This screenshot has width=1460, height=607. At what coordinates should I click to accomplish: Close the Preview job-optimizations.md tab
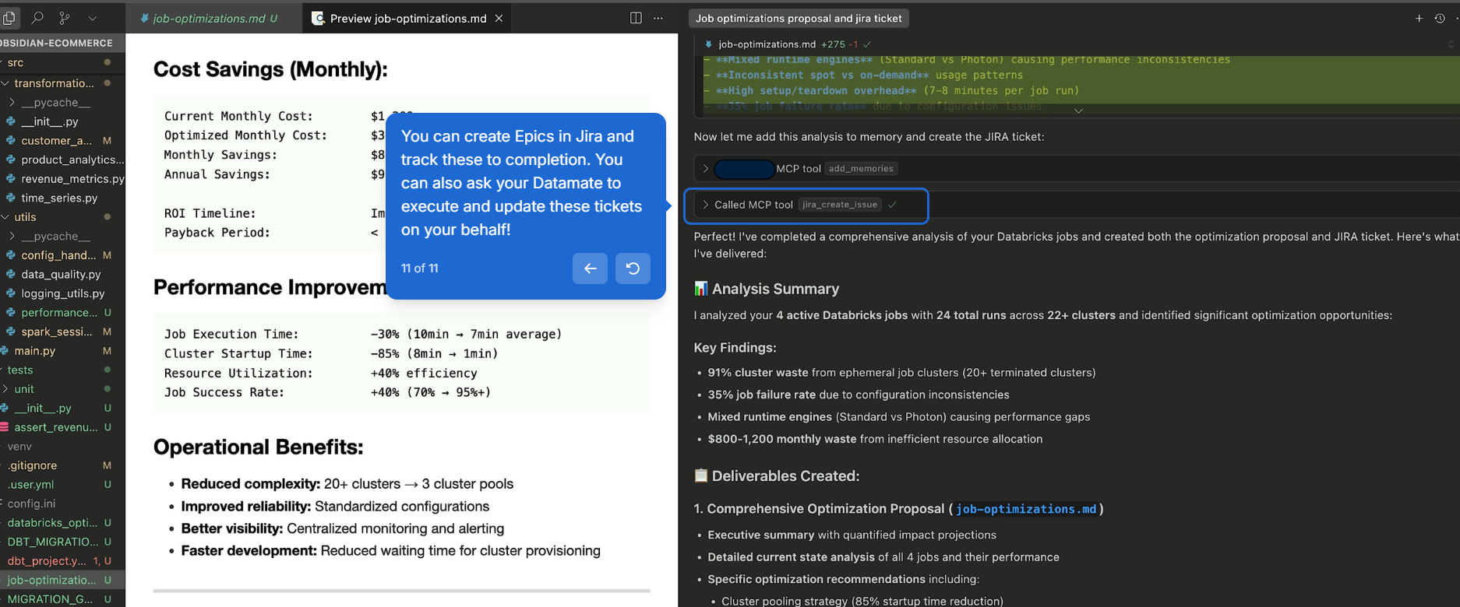click(x=499, y=18)
